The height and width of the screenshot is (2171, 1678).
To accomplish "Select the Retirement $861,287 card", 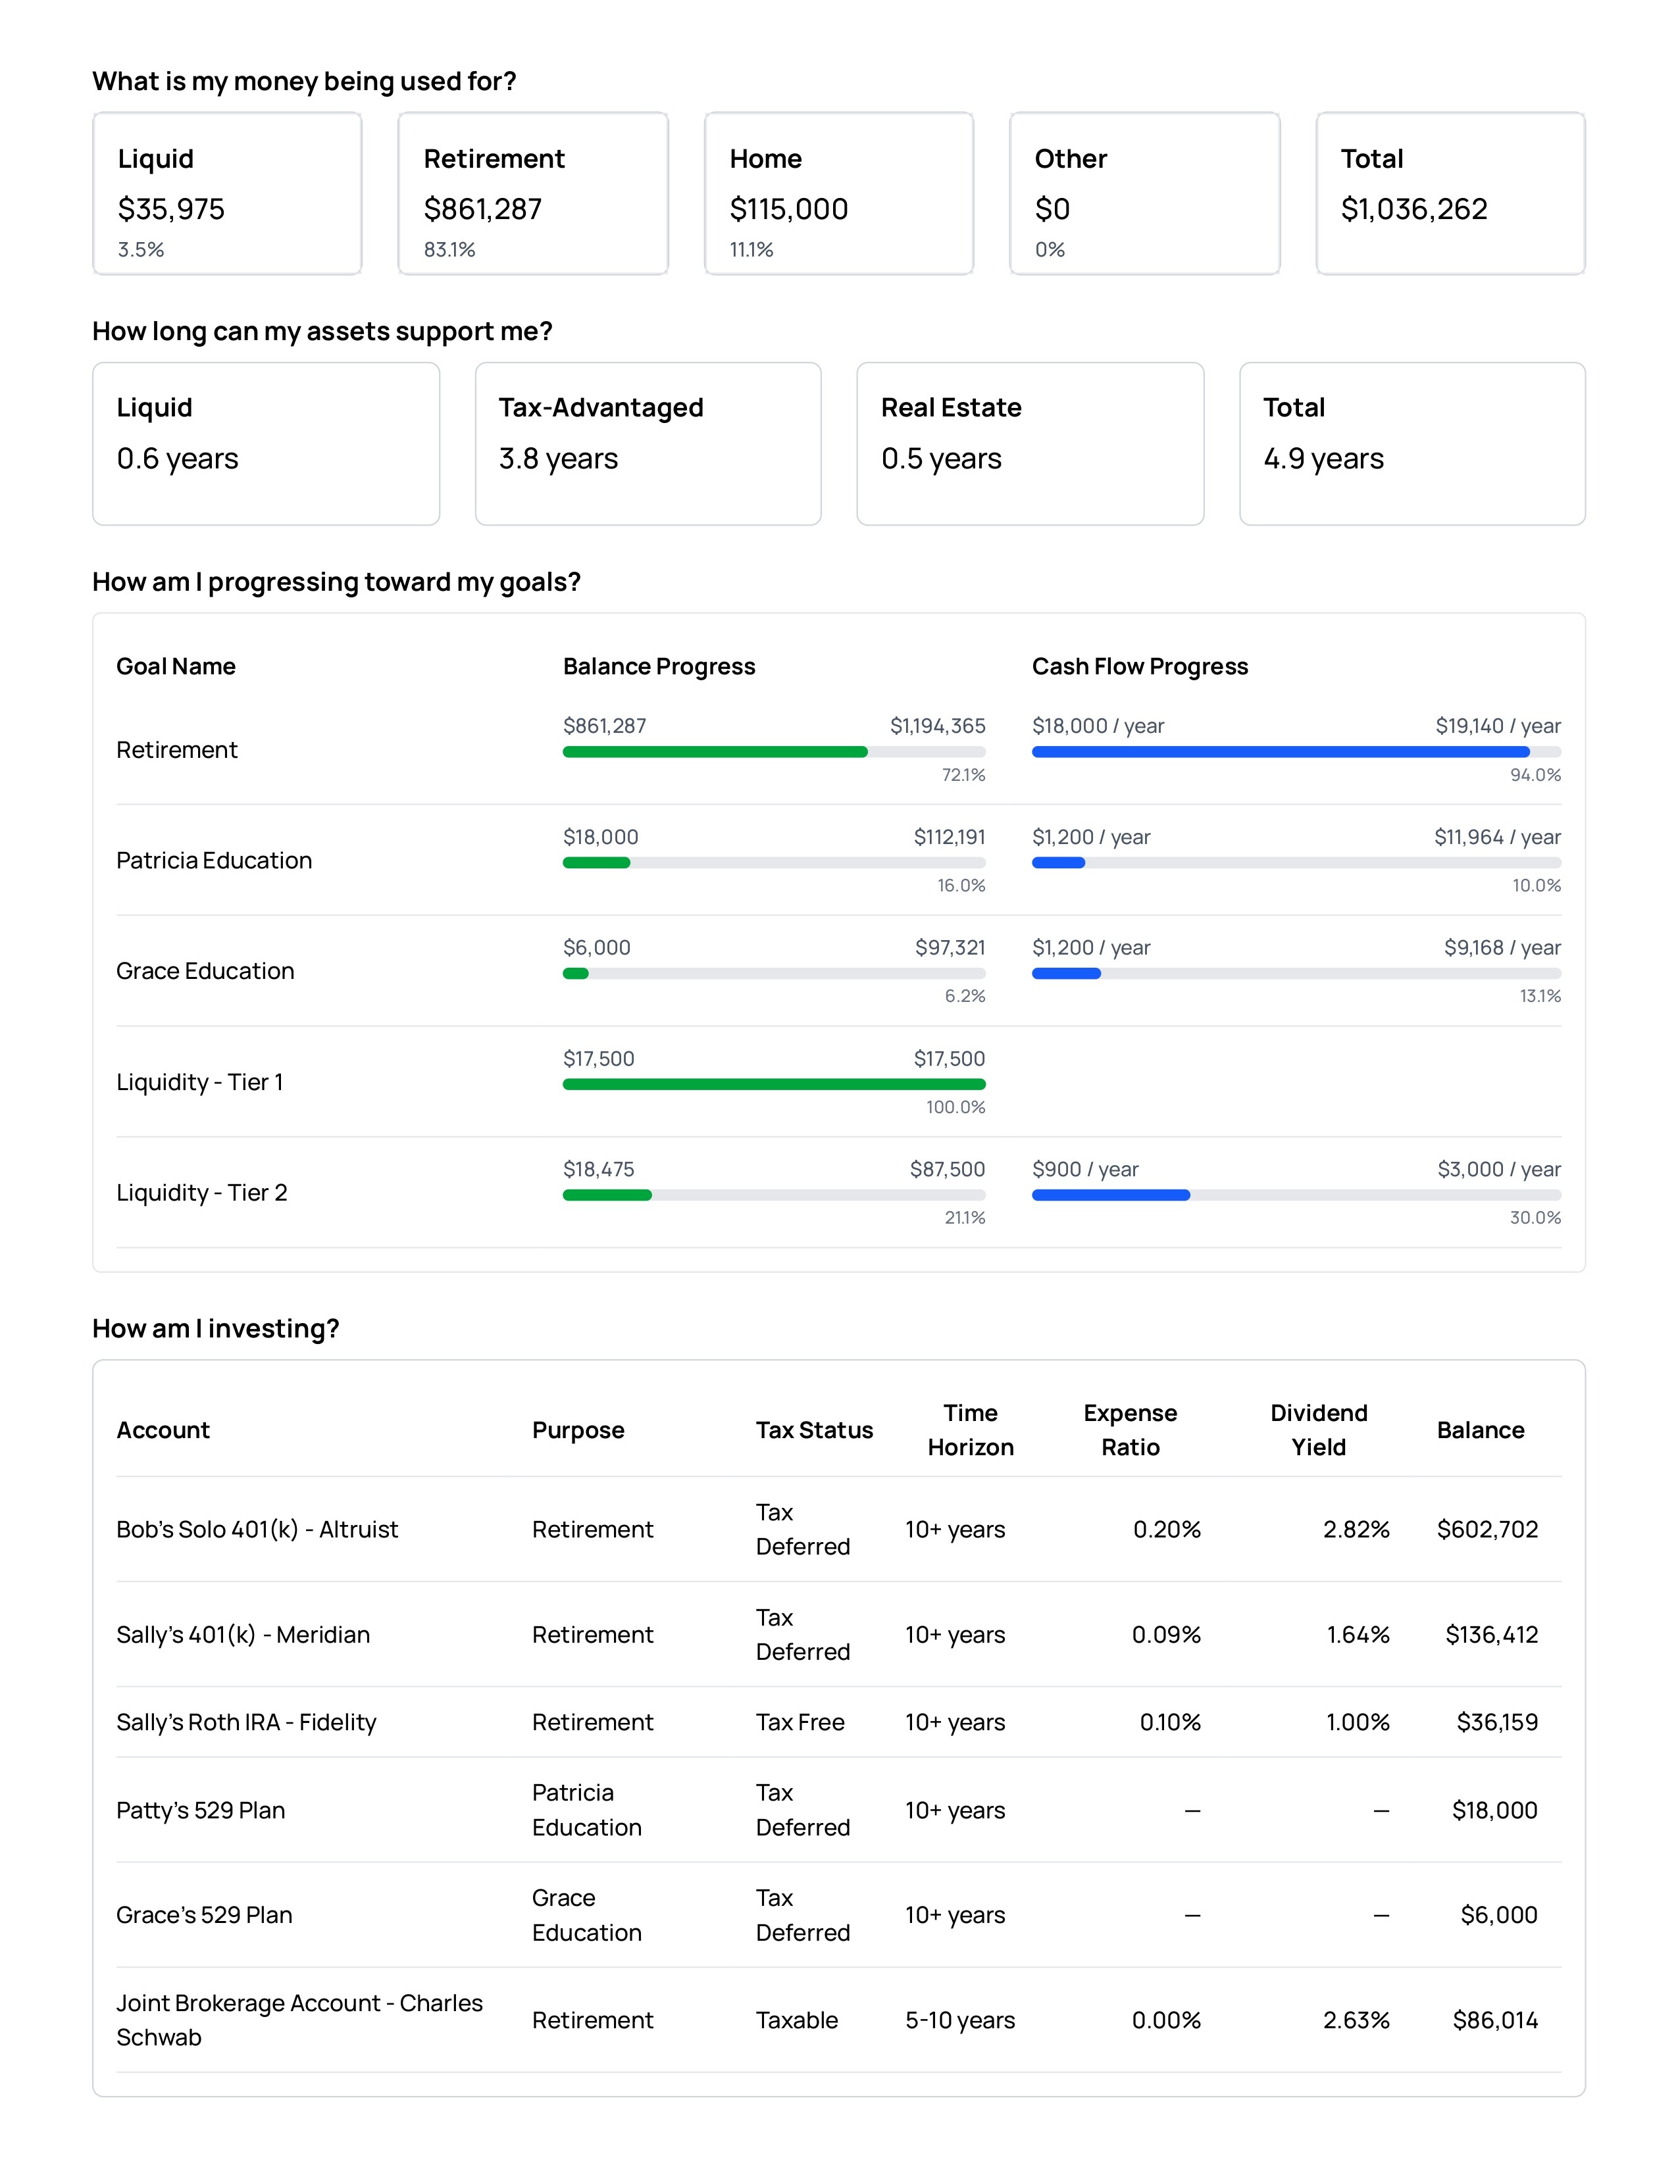I will [x=533, y=194].
